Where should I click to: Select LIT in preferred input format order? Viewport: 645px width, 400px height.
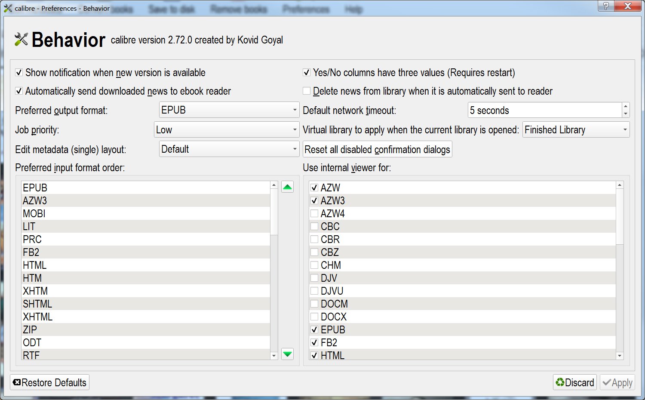[x=146, y=226]
